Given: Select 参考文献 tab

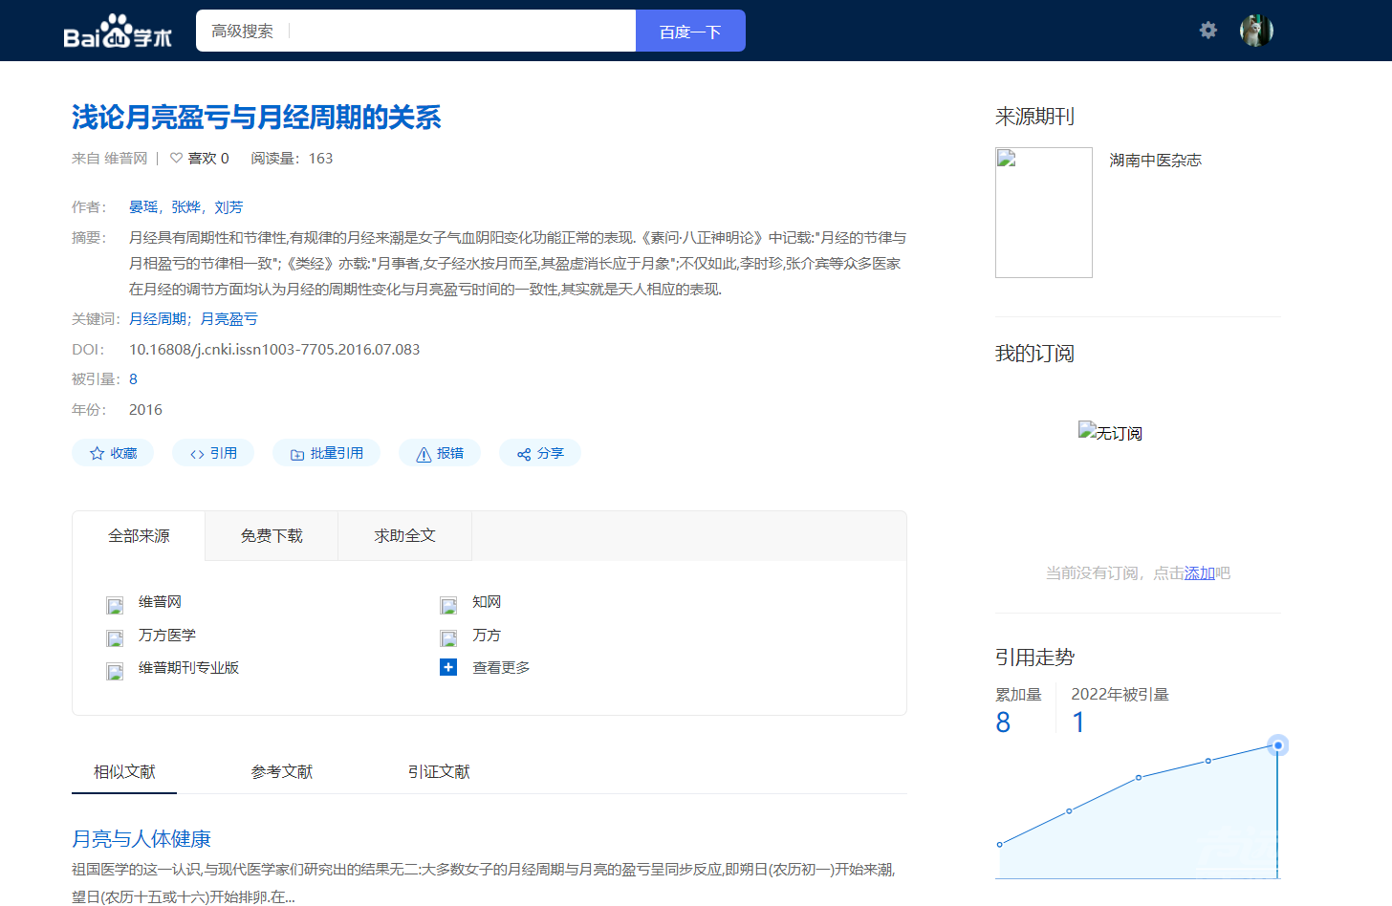Looking at the screenshot, I should 282,771.
